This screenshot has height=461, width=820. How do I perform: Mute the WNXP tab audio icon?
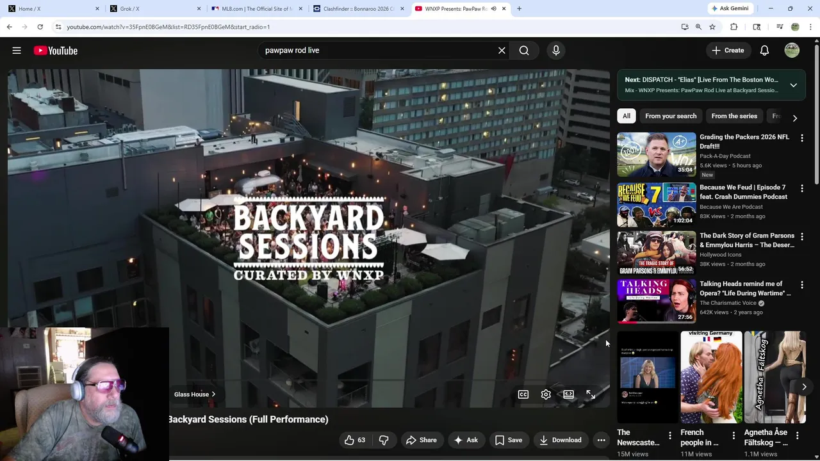point(493,8)
